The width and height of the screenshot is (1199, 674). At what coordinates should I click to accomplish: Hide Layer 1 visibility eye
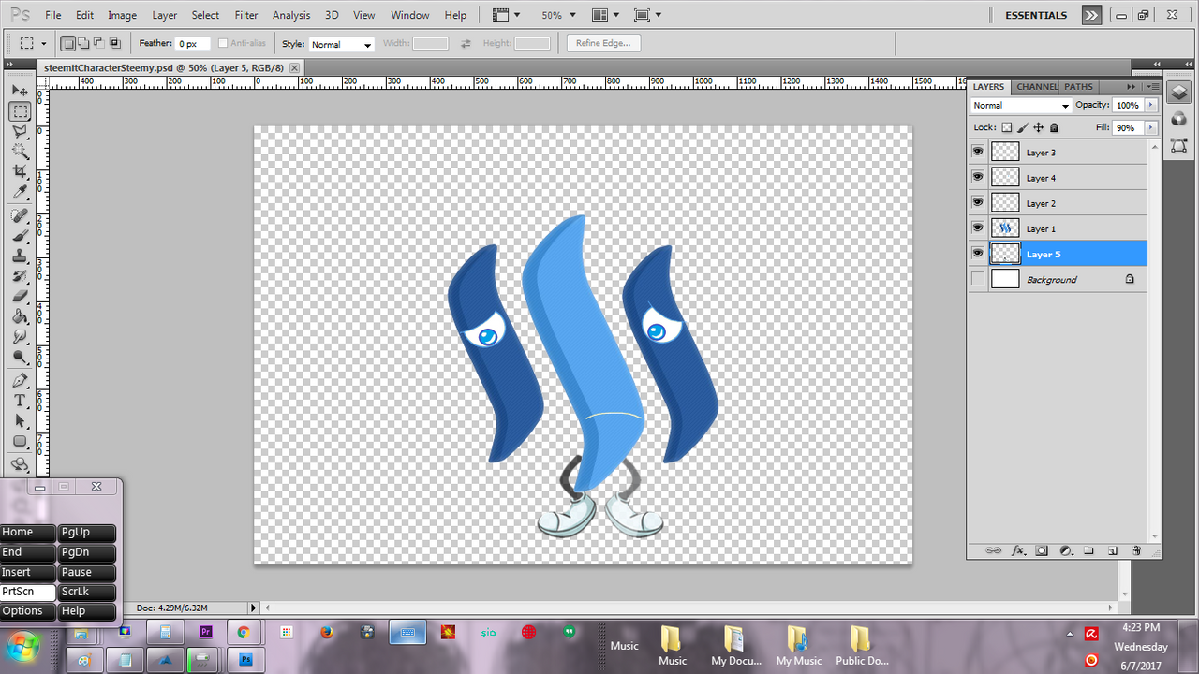(978, 227)
